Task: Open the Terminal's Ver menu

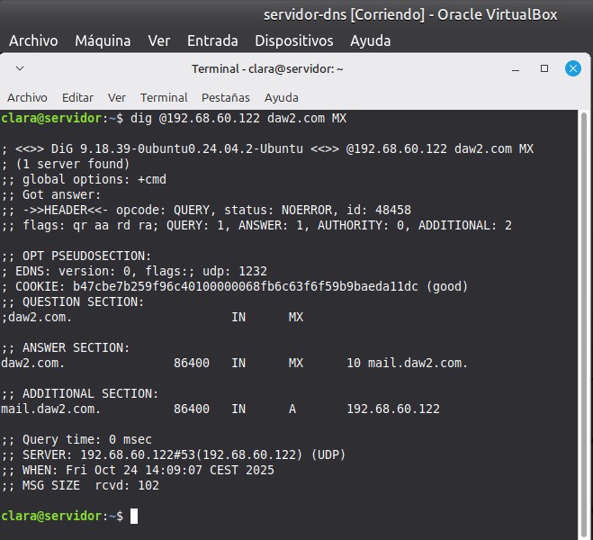Action: (x=117, y=97)
